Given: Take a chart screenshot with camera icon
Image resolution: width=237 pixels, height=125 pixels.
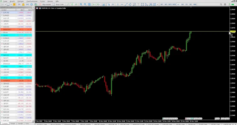Looking at the screenshot, I should (x=104, y=5).
